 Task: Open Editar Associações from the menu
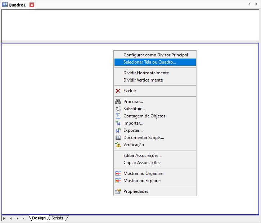click(142, 155)
